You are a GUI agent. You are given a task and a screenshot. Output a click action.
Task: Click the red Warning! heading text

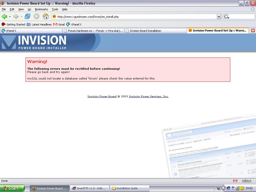[37, 61]
